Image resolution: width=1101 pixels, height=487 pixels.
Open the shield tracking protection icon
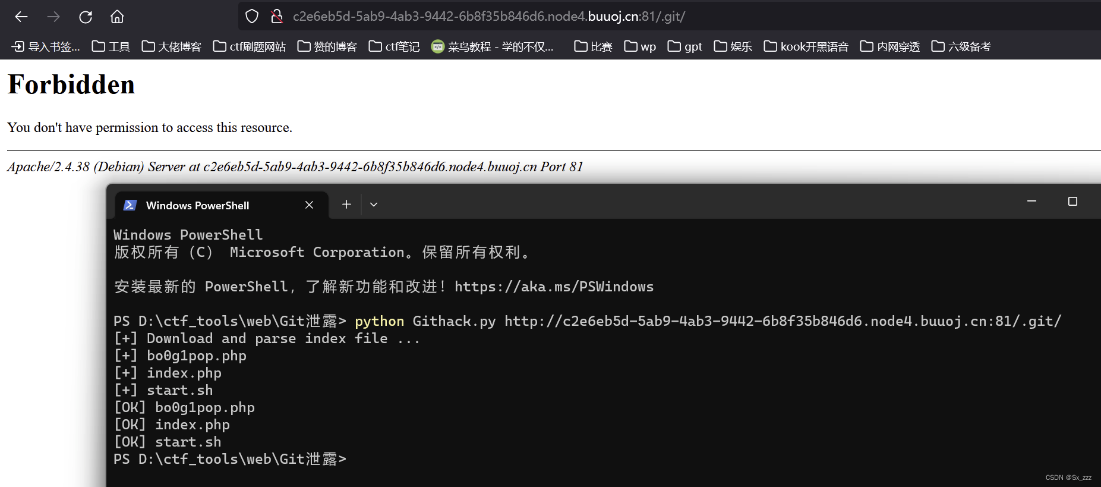point(252,17)
